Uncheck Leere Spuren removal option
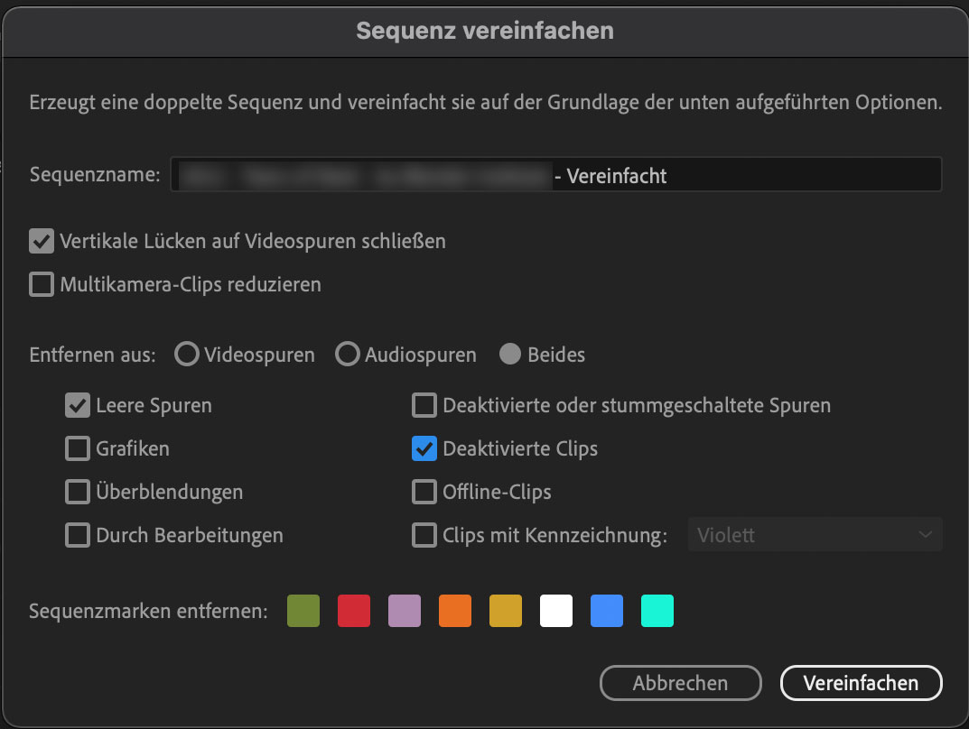Viewport: 969px width, 729px height. pos(78,405)
